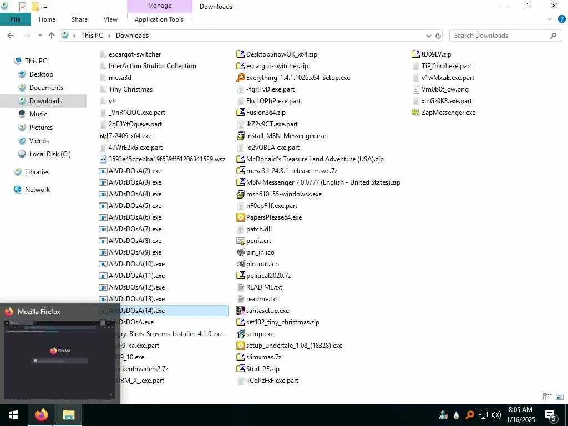Open the volume speaker tray icon
Image resolution: width=568 pixels, height=426 pixels.
[x=496, y=415]
